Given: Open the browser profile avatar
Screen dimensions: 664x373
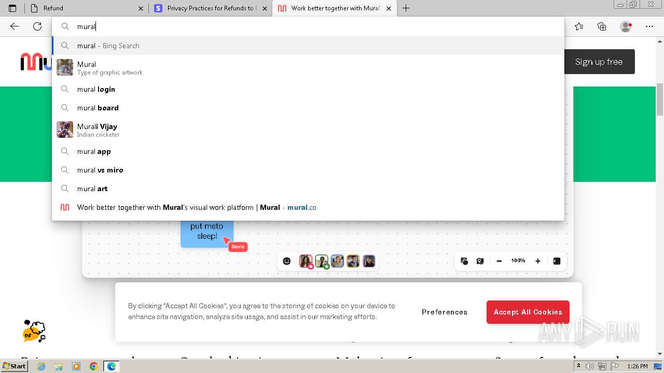Looking at the screenshot, I should point(626,26).
